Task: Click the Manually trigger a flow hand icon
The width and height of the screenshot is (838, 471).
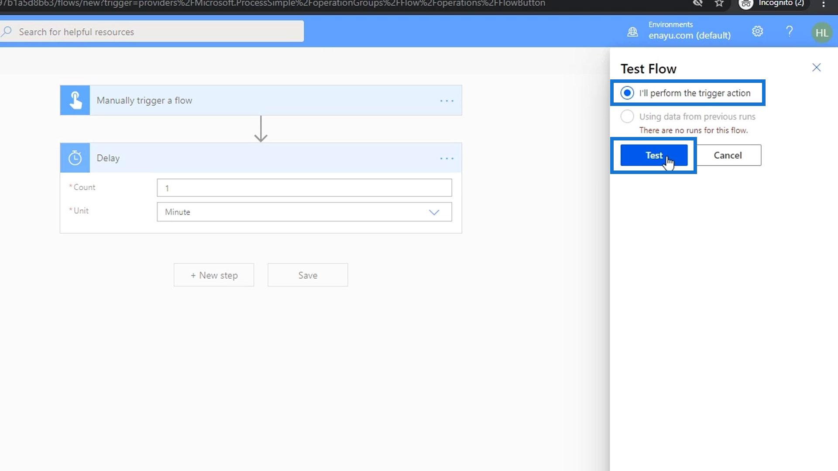Action: (75, 100)
